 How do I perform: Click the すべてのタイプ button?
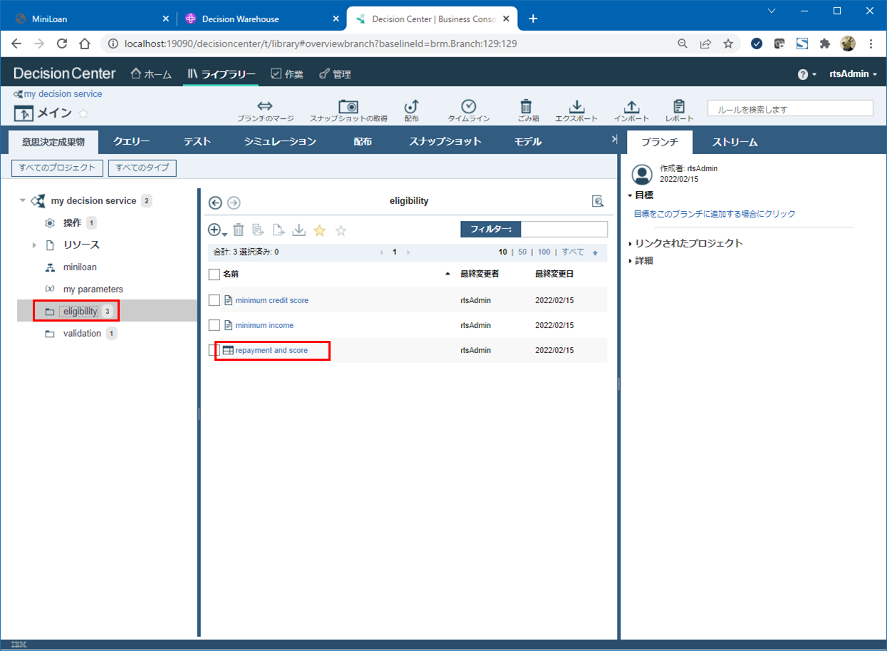tap(142, 168)
